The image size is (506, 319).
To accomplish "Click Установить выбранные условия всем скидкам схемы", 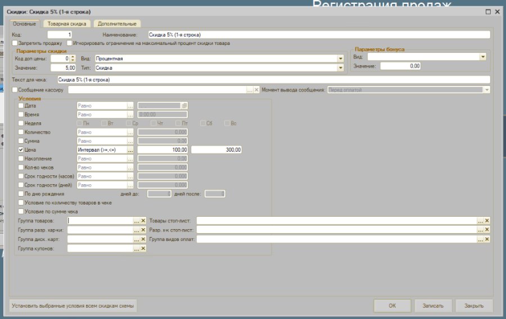I will click(x=73, y=306).
